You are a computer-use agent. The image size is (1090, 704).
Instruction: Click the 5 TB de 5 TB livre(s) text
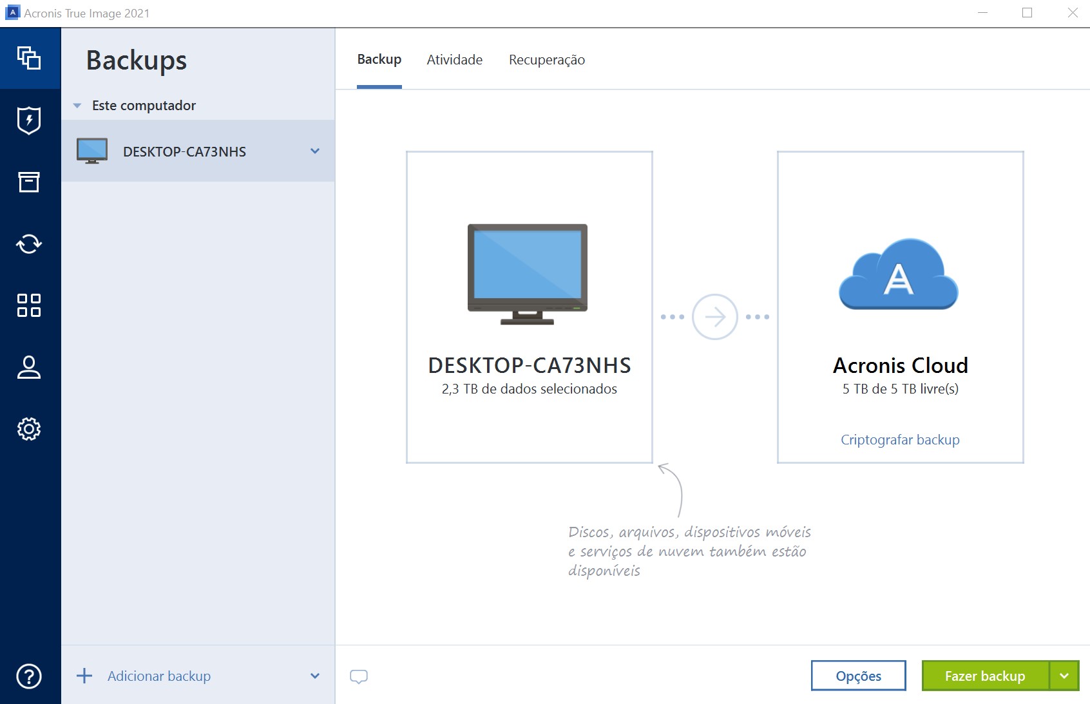pyautogui.click(x=901, y=389)
